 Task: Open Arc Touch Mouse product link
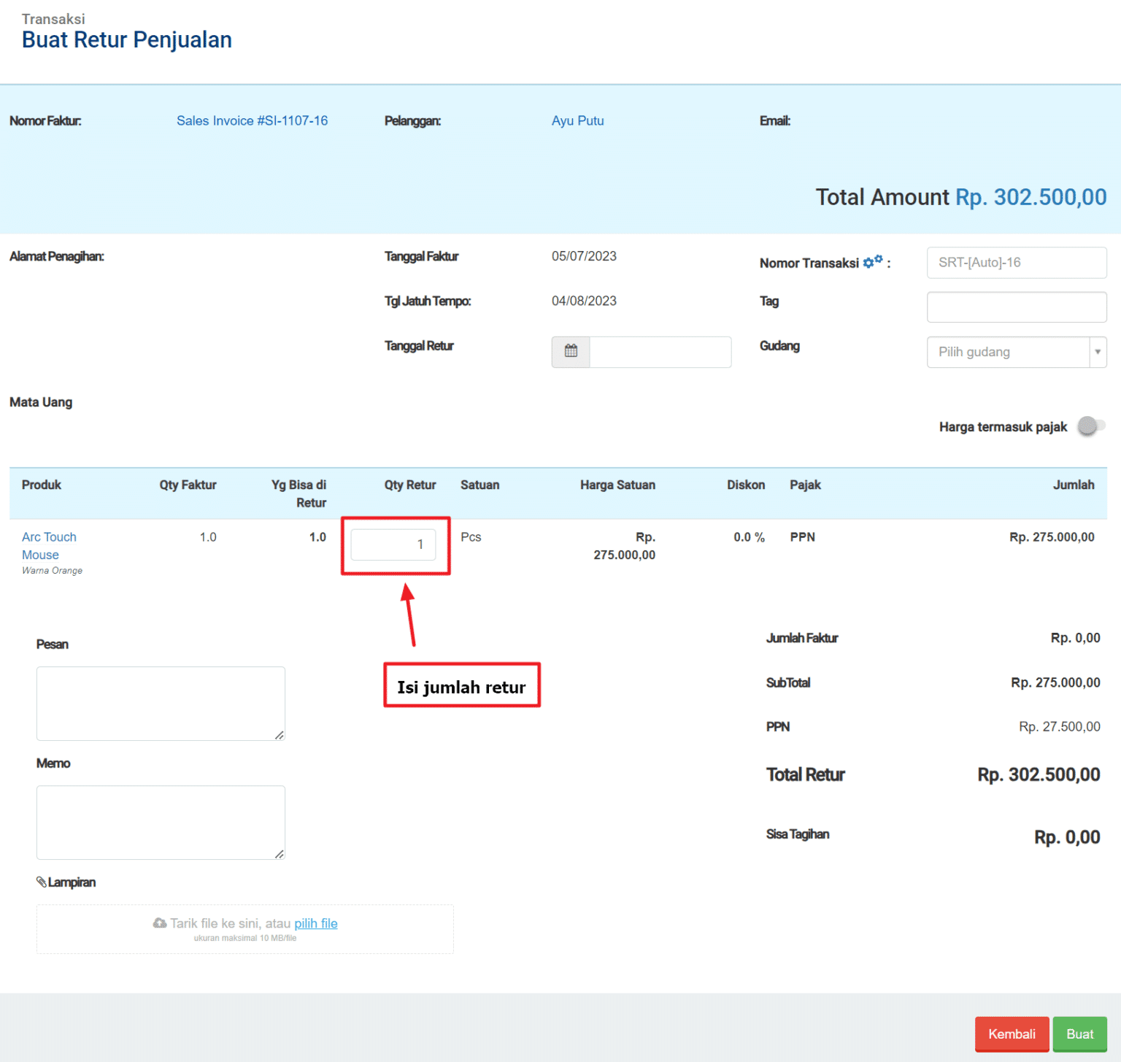pyautogui.click(x=49, y=546)
